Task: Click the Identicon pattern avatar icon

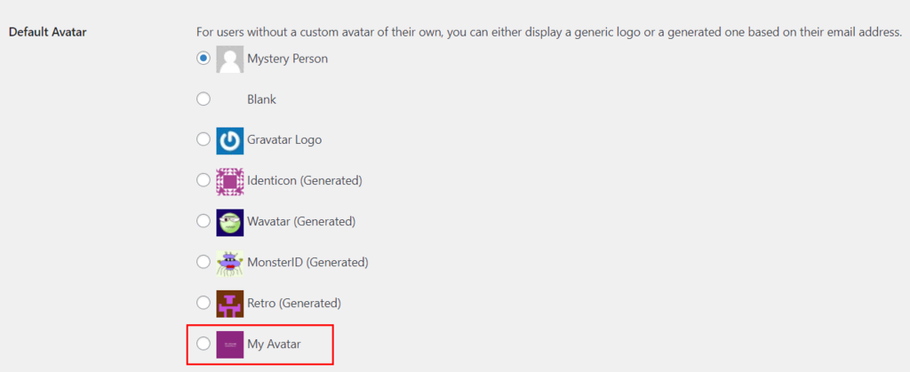Action: click(x=230, y=181)
